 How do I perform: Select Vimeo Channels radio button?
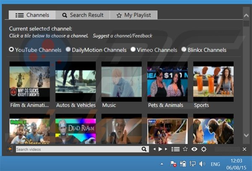click(x=133, y=49)
